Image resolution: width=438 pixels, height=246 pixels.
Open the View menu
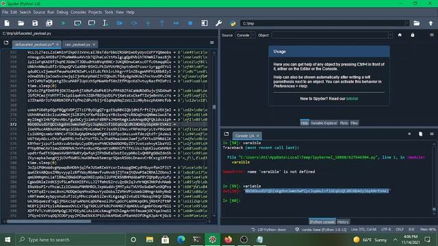(x=120, y=12)
